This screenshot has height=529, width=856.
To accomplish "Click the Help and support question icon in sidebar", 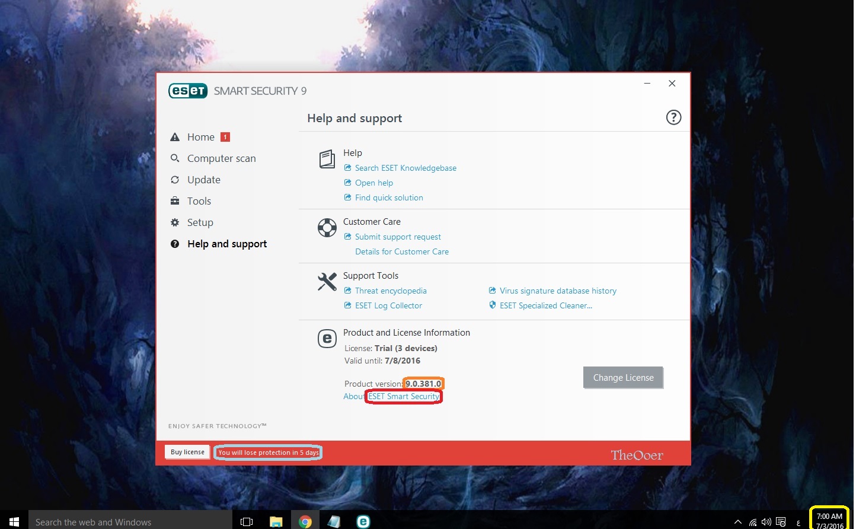I will pyautogui.click(x=175, y=244).
